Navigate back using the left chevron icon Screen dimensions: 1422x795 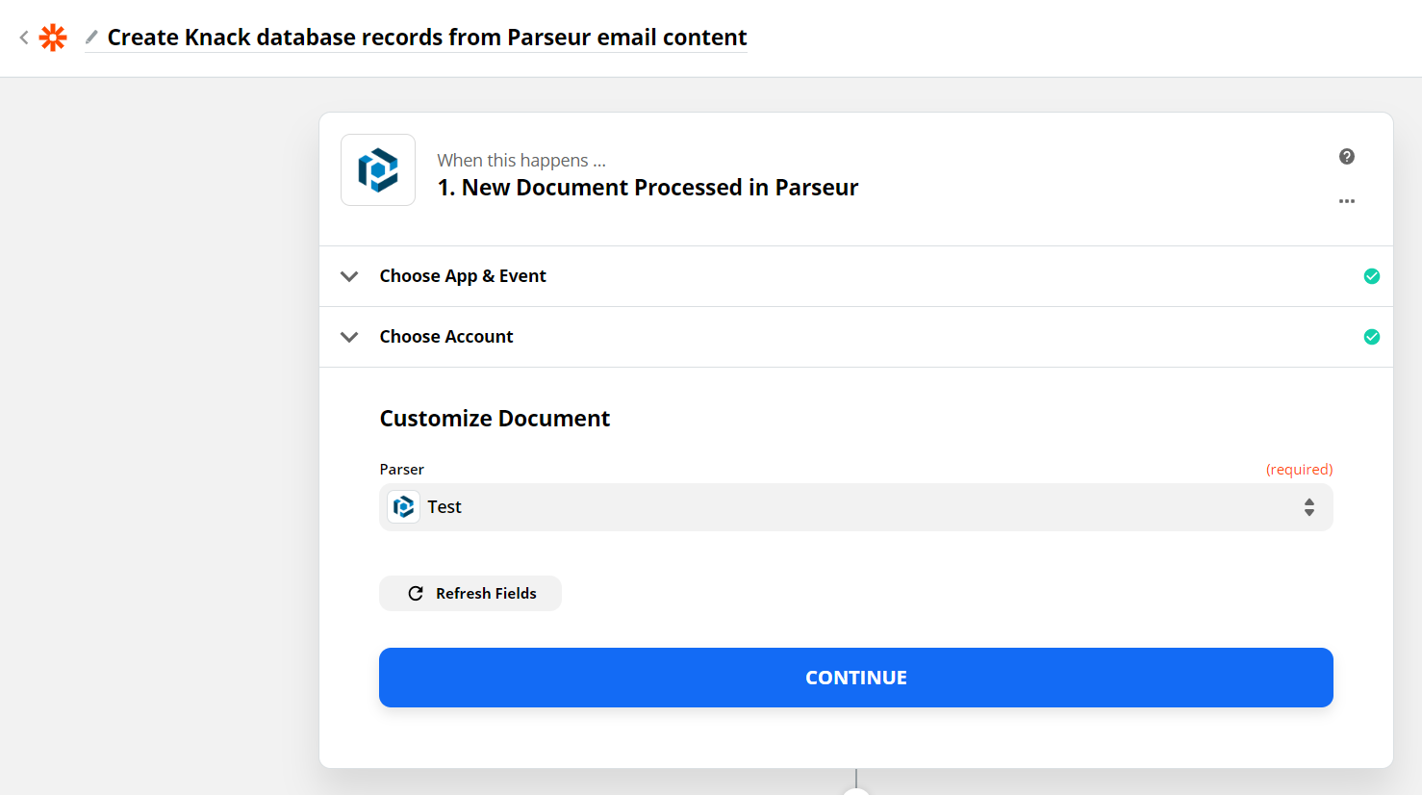pyautogui.click(x=21, y=37)
